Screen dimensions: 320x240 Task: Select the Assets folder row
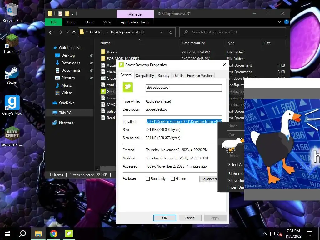point(193,52)
